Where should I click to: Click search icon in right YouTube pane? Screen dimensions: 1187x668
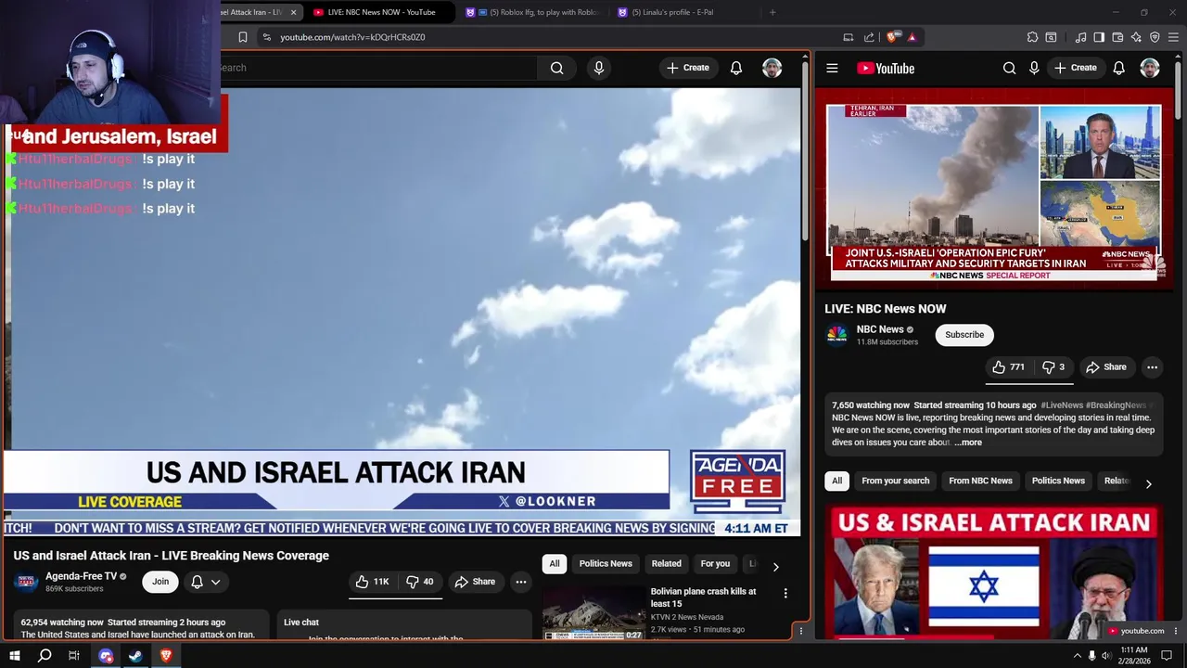pos(1009,68)
